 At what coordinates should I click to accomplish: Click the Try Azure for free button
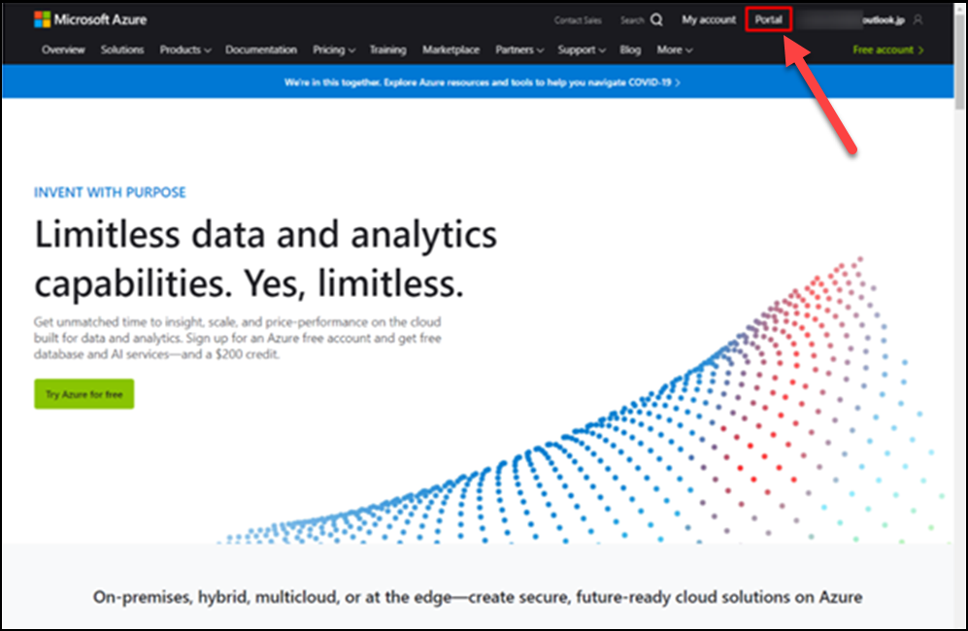83,394
